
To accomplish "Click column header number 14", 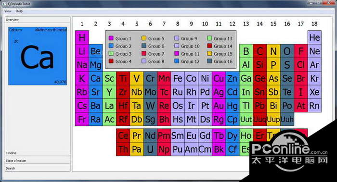I will pos(260,24).
